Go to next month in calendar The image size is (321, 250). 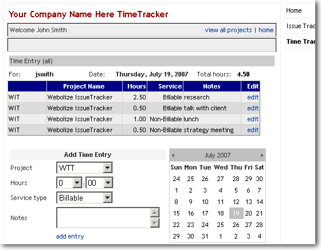261,155
